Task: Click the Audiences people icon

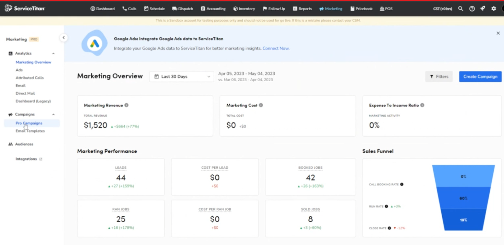Action: pos(10,144)
